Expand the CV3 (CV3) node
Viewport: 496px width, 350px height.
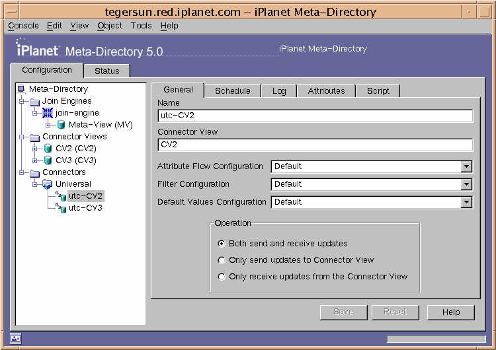click(35, 160)
